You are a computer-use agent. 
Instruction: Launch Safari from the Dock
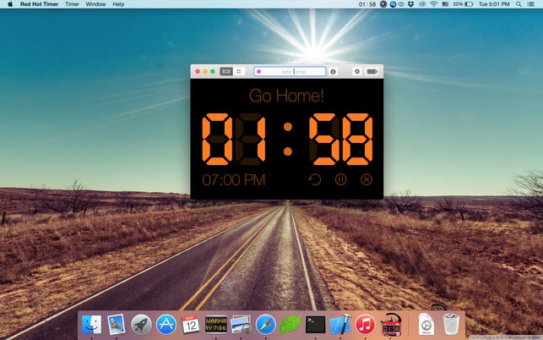point(266,325)
